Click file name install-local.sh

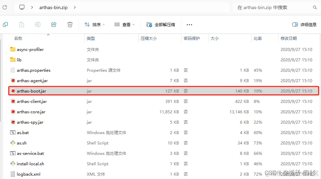pos(30,164)
